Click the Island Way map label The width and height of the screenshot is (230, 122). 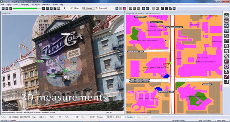207,84
